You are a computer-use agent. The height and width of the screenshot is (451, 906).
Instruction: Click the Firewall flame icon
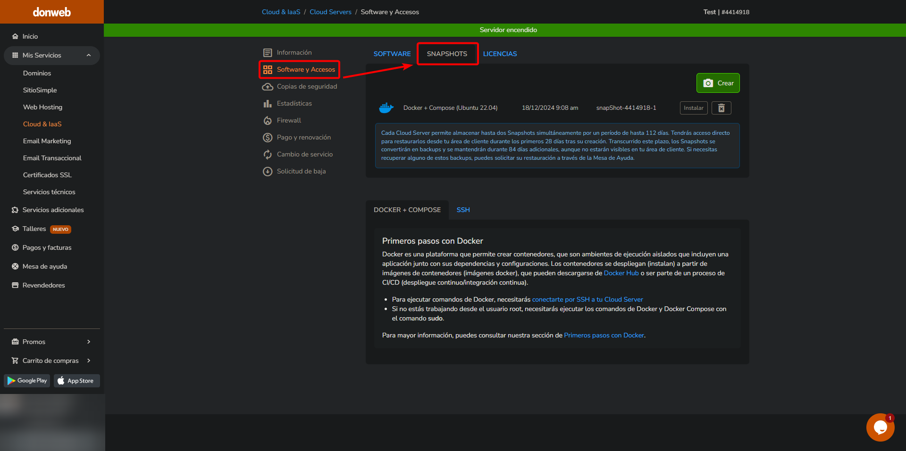268,121
